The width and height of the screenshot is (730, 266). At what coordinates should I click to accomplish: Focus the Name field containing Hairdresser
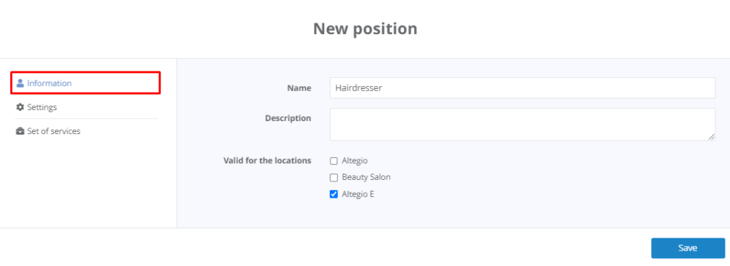pyautogui.click(x=523, y=88)
